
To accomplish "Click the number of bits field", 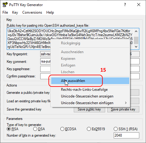I will [126, 135].
